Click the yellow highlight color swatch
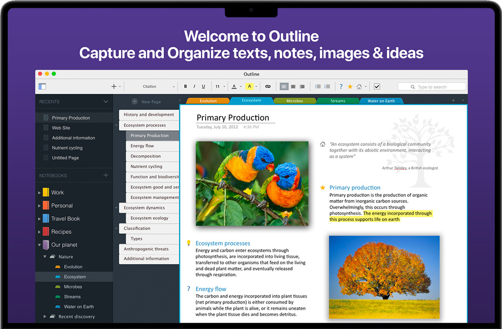 tap(249, 86)
